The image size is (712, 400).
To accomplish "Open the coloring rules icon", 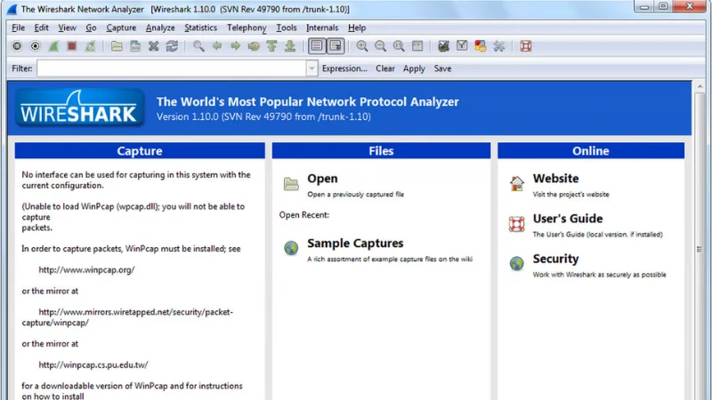I will coord(481,46).
